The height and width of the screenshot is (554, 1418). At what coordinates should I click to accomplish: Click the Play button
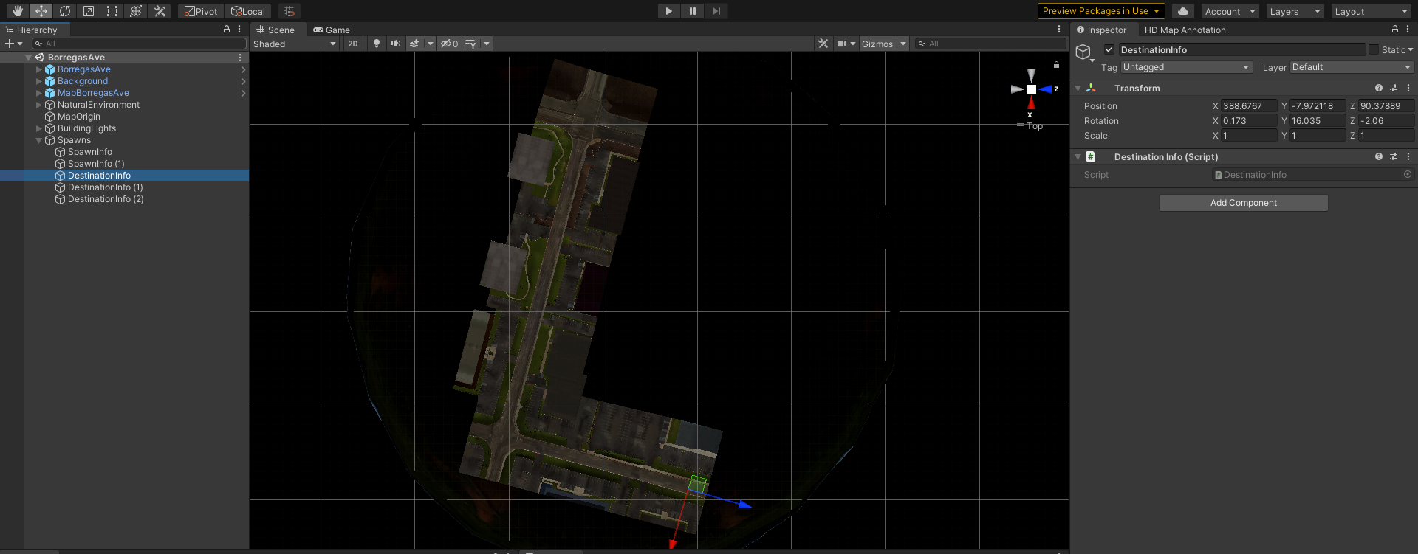tap(668, 11)
